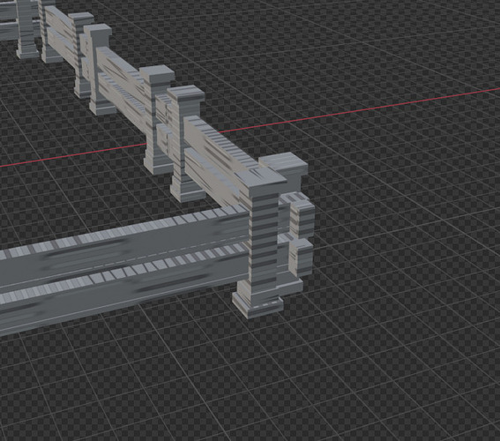Screen dimensions: 500x441
Task: Select the diagonal rails of the far top-left fence
Action: tap(61, 34)
